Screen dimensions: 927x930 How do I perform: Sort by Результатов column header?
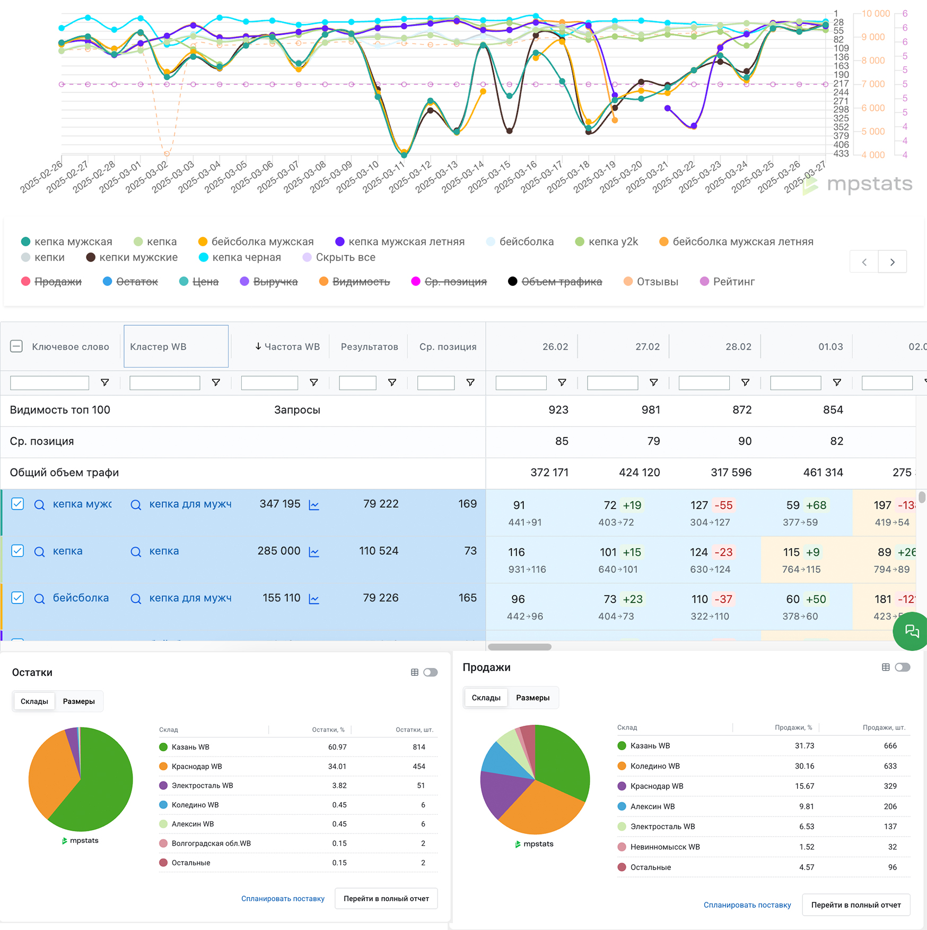pyautogui.click(x=369, y=346)
